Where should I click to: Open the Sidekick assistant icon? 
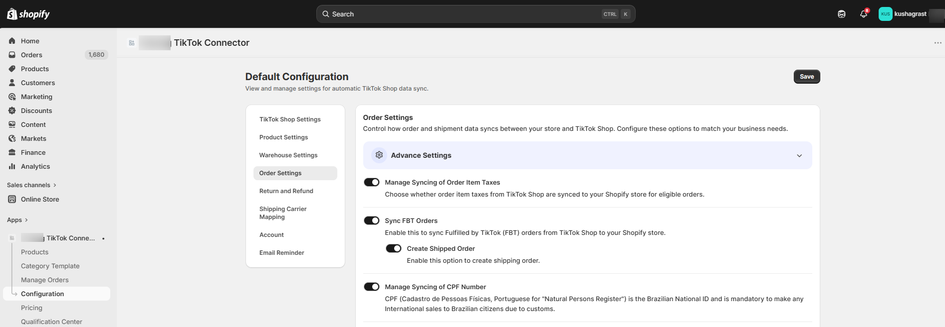pos(841,14)
